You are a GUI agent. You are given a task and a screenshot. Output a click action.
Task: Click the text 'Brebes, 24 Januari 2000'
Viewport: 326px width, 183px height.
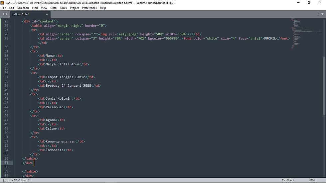pyautogui.click(x=69, y=86)
